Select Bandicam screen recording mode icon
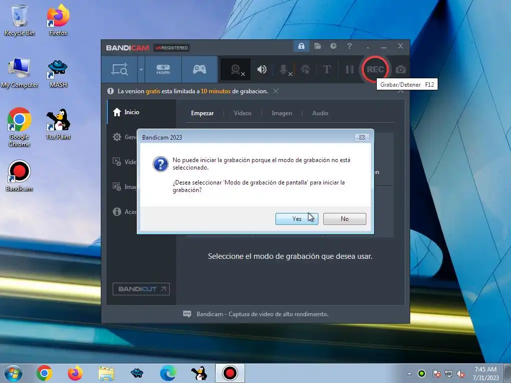Viewport: 511px width, 383px height. pos(120,69)
